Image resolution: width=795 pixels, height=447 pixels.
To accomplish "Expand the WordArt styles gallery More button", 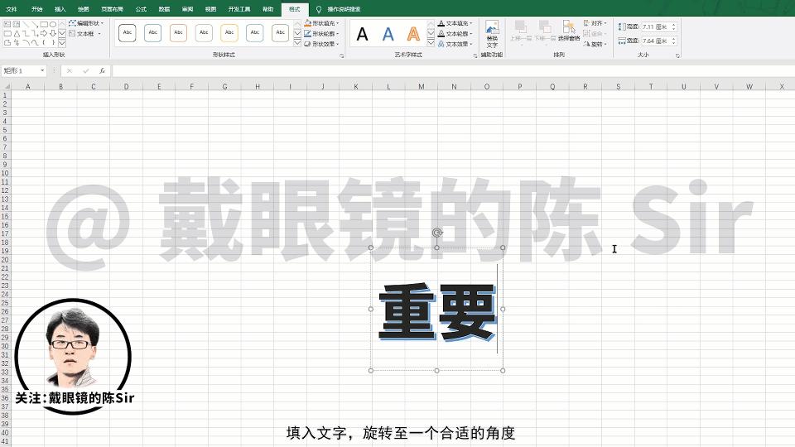I will [431, 44].
